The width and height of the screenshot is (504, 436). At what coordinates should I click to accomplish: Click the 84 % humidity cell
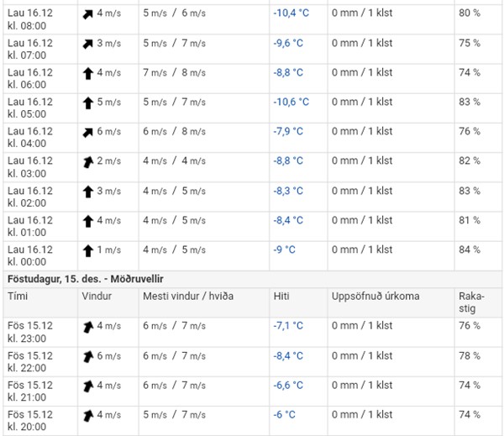470,250
